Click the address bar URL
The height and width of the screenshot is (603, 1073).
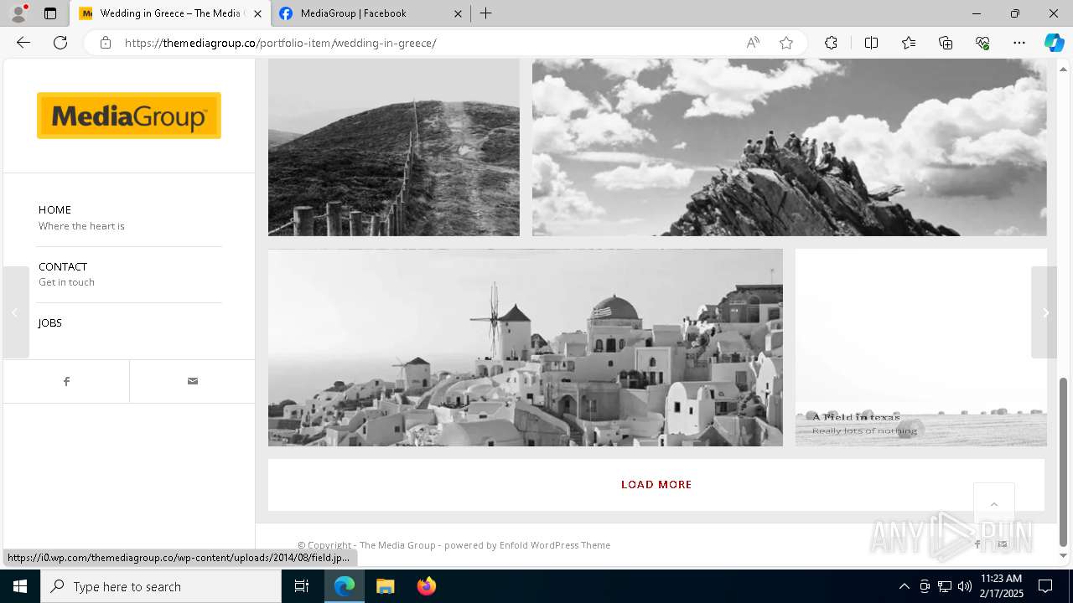tap(281, 43)
